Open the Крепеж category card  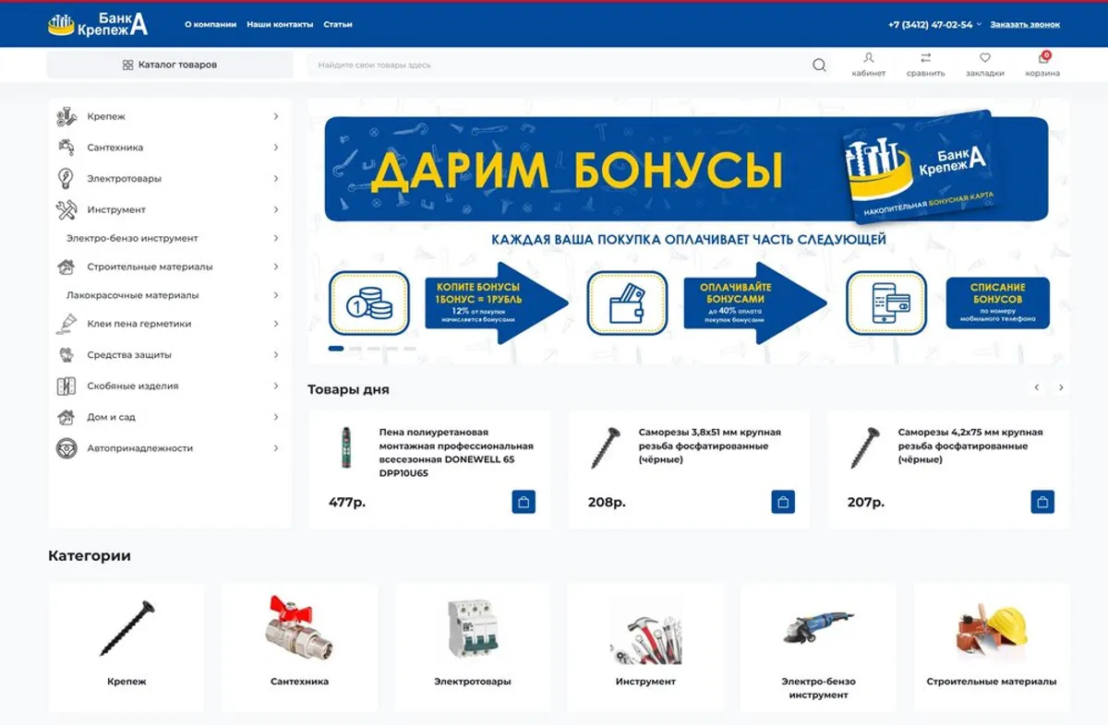coord(126,648)
